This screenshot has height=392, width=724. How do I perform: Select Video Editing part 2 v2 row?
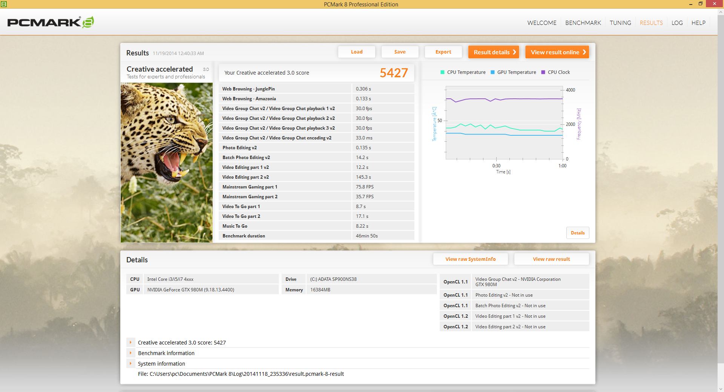coord(316,177)
